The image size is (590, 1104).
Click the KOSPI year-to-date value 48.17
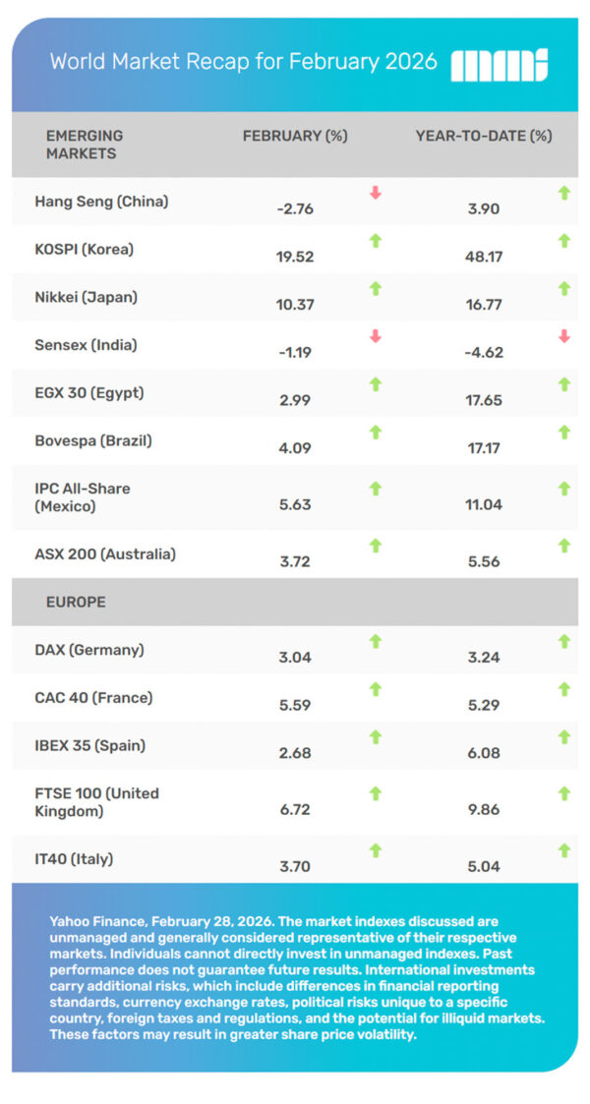coord(483,256)
